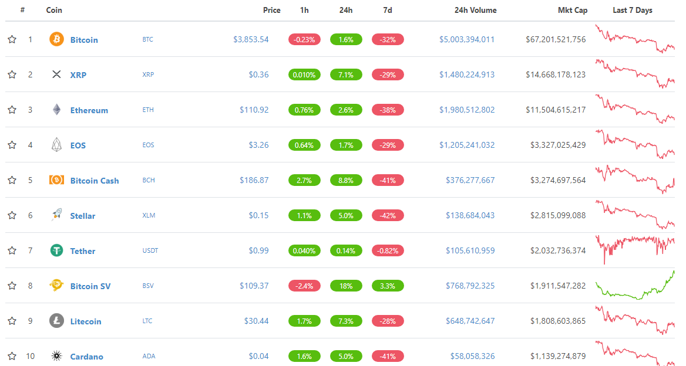Sort by the # rank column header
Image resolution: width=686 pixels, height=366 pixels.
(x=23, y=9)
